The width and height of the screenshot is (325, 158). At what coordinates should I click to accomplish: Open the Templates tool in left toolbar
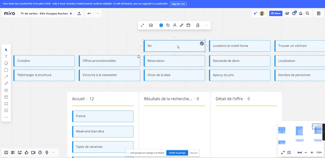point(6,97)
